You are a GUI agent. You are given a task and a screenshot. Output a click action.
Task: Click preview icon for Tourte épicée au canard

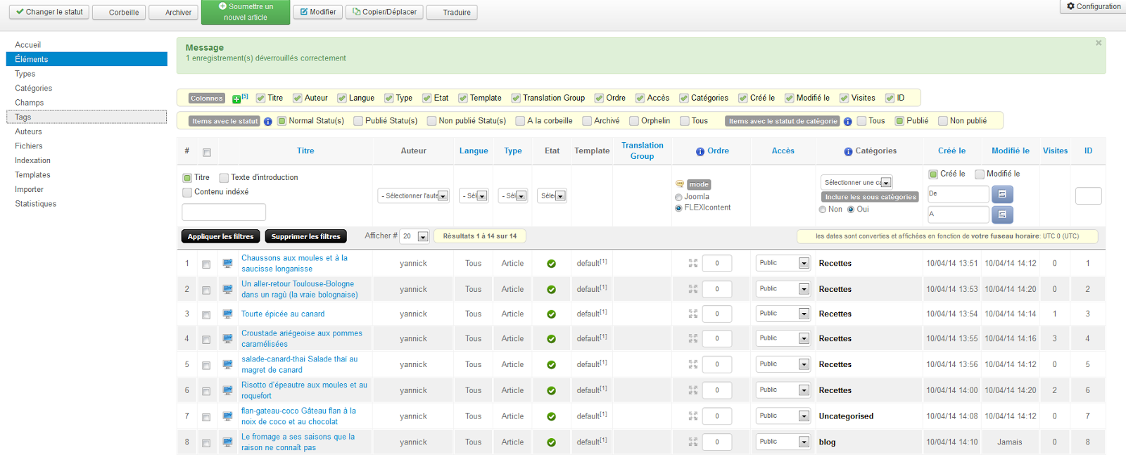pos(228,314)
